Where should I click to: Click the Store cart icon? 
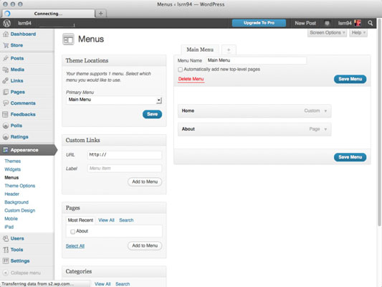tap(6, 45)
